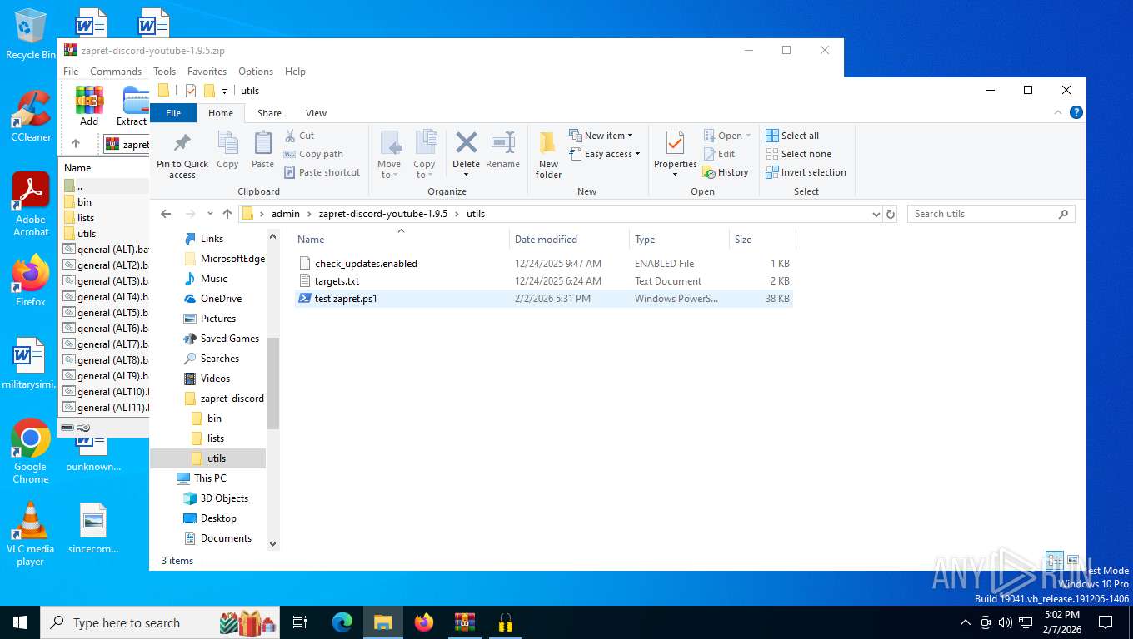This screenshot has width=1133, height=639.
Task: Sort by the Date modified column
Action: (569, 240)
